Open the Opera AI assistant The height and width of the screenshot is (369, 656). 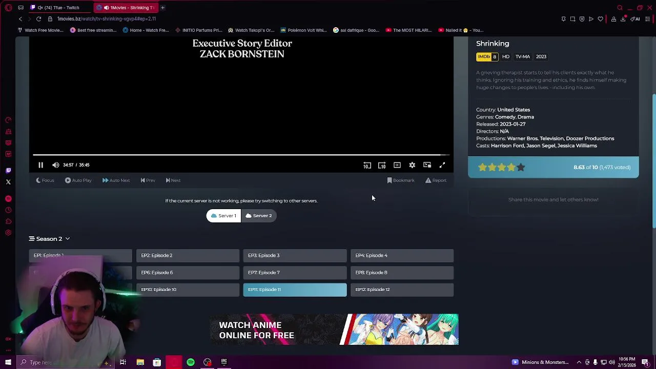635,19
